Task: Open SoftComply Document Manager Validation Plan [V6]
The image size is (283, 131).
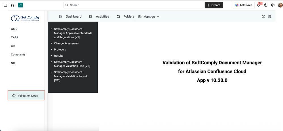Action: click(72, 64)
